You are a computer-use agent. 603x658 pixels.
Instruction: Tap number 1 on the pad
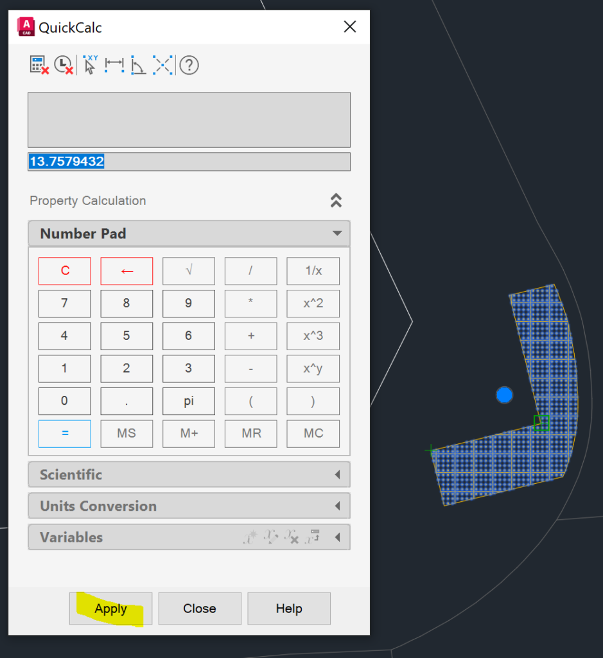[65, 368]
